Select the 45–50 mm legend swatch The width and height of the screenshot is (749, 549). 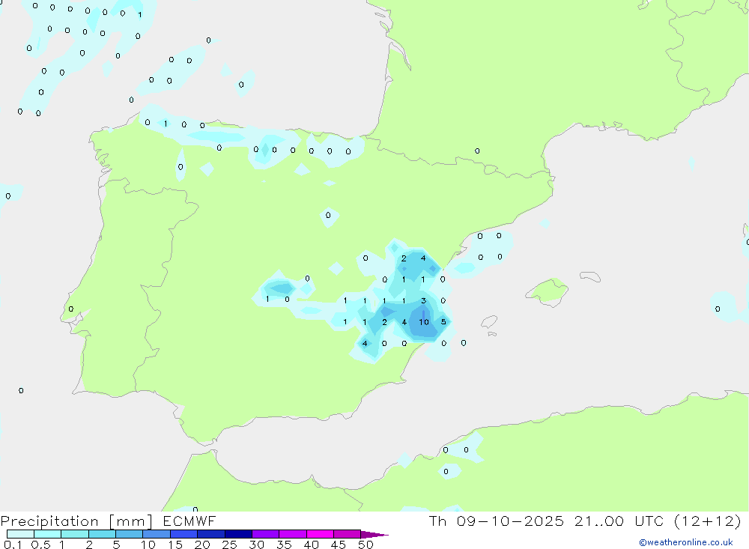(x=347, y=534)
